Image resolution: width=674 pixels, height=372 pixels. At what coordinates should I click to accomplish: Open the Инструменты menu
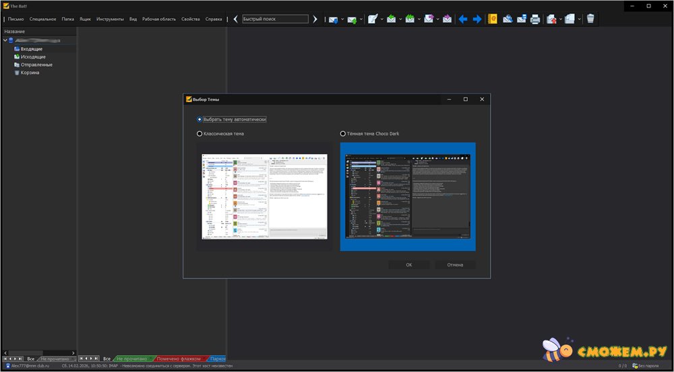pyautogui.click(x=110, y=19)
